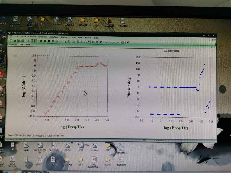Screen dimensions: 231x173
Task: Click the crosshair icon after Reverse
Action: click(57, 41)
